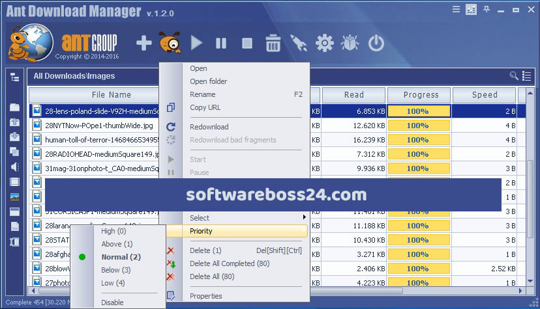Click the Add download plus icon
Viewport: 540px width, 309px height.
coord(144,43)
